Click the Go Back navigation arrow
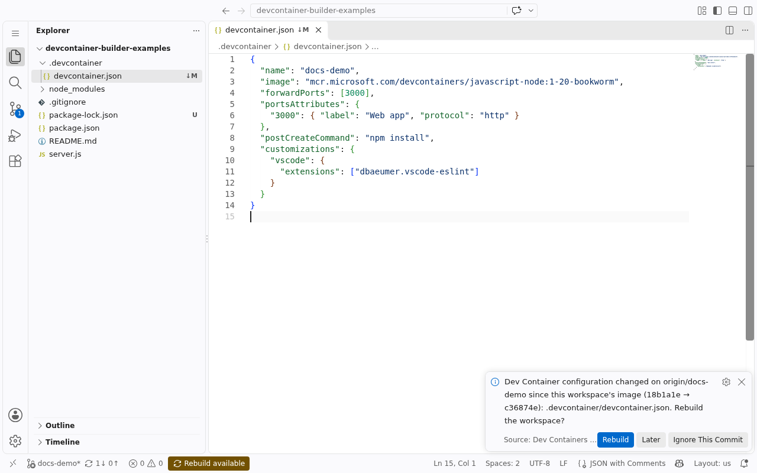 tap(226, 11)
